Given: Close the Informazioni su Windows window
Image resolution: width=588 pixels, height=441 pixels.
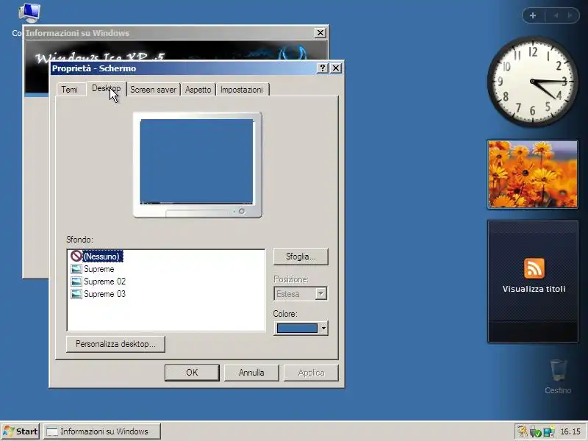Looking at the screenshot, I should pyautogui.click(x=320, y=33).
